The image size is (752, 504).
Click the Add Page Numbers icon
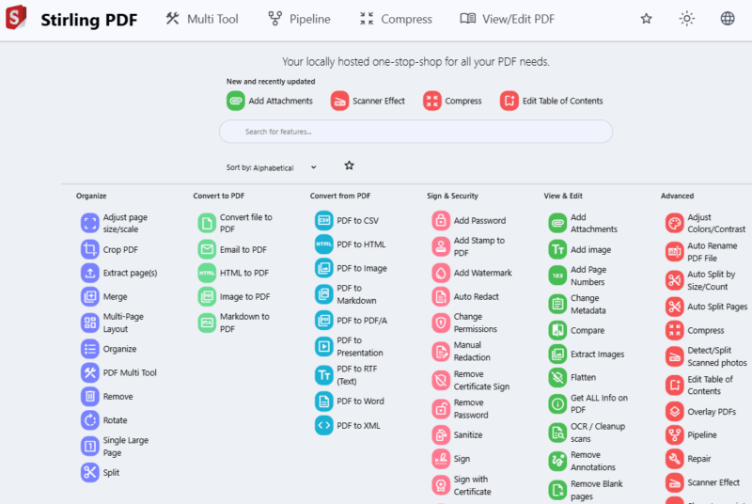click(557, 276)
